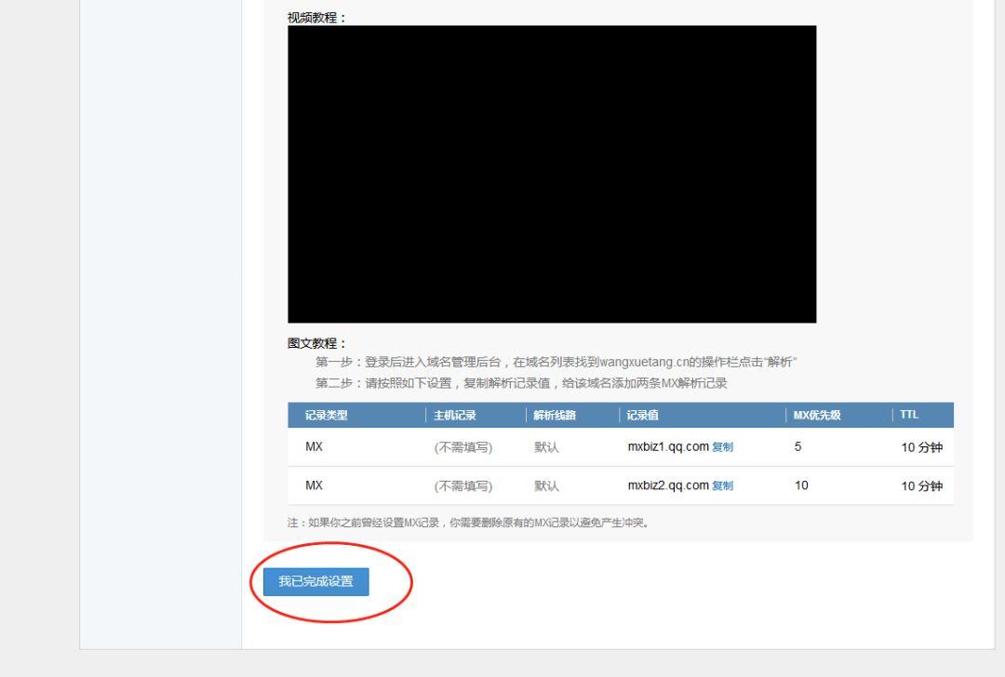This screenshot has width=1005, height=677.
Task: Click the first MX row priority value 5
Action: (800, 446)
